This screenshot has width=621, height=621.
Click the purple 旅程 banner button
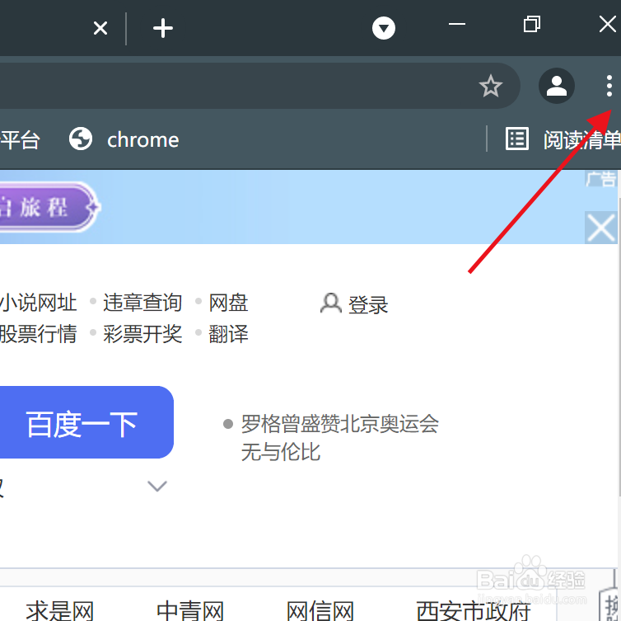point(49,207)
